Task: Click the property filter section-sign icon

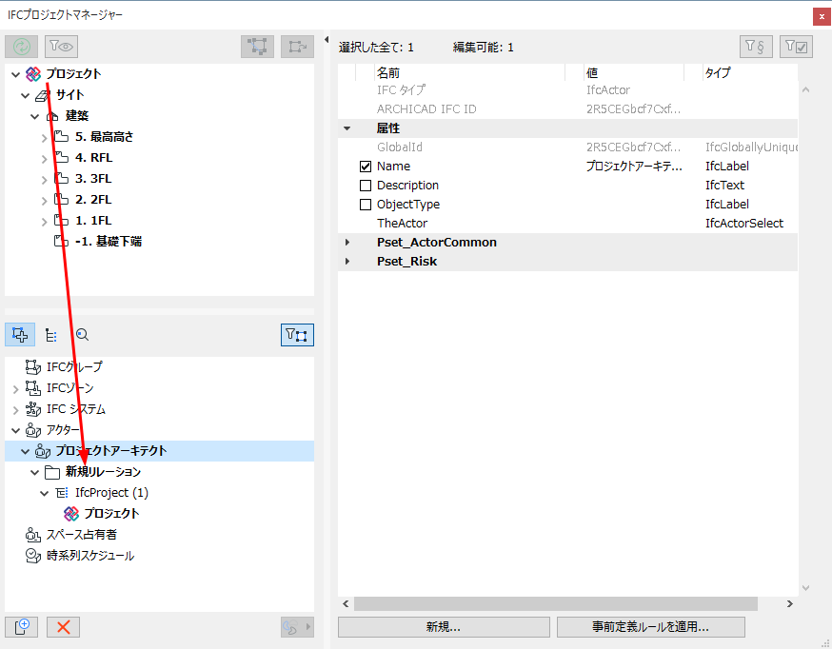Action: [756, 47]
